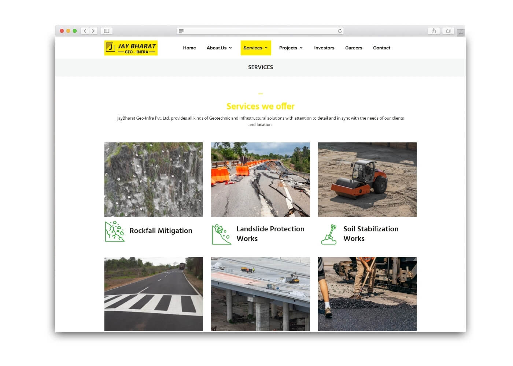Toggle the browser sidebar button
Viewport: 513px width, 366px height.
[107, 31]
